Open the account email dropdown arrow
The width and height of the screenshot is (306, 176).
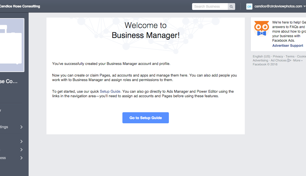(x=304, y=7)
